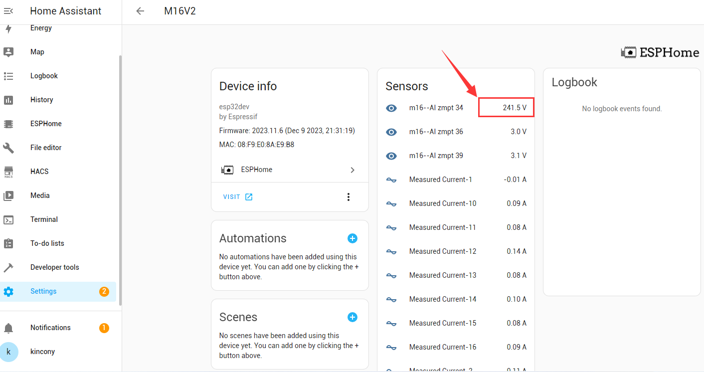Image resolution: width=704 pixels, height=372 pixels.
Task: Click eye icon for m16--AI zmpt 36
Action: point(391,132)
